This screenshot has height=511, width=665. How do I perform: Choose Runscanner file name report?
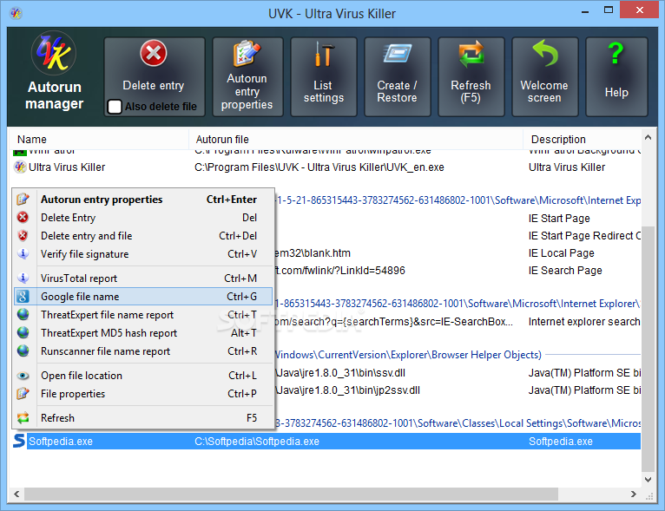[144, 350]
